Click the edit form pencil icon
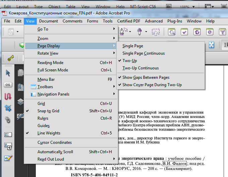Image resolution: width=228 pixels, height=177 pixels. pyautogui.click(x=8, y=158)
